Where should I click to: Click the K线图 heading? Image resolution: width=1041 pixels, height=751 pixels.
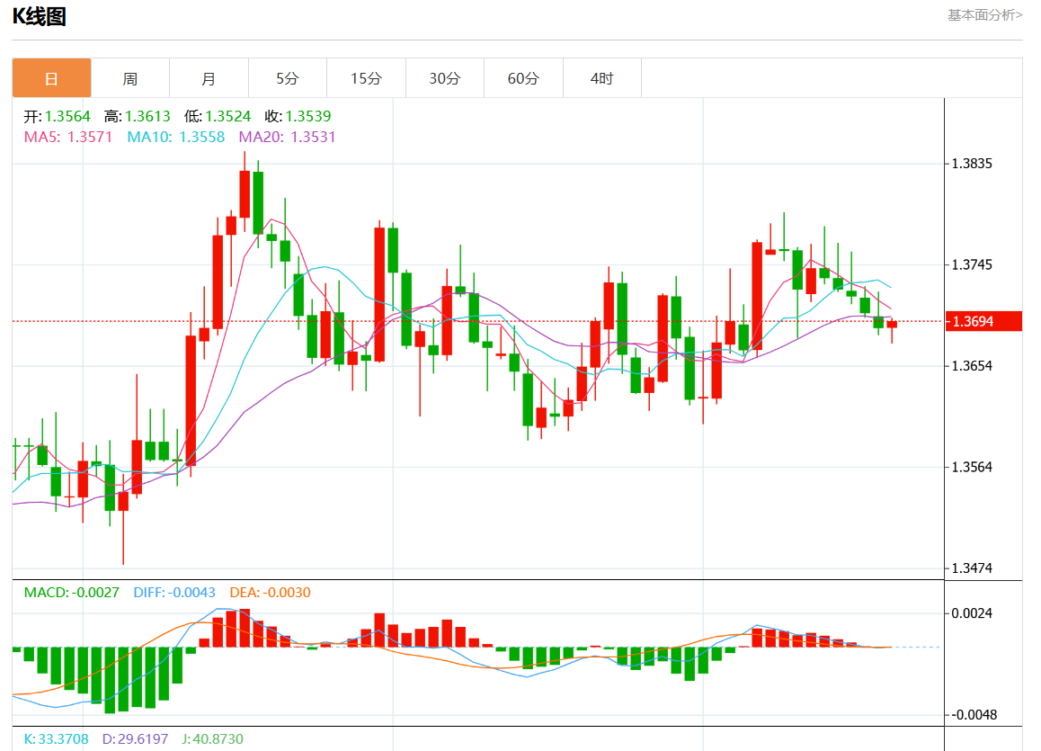click(x=40, y=16)
